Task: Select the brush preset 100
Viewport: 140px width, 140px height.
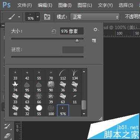Action: [x=51, y=111]
